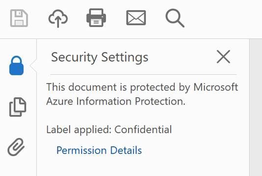262x176 pixels.
Task: Click the panel pointer arrow beside the padlock
Action: coord(33,66)
